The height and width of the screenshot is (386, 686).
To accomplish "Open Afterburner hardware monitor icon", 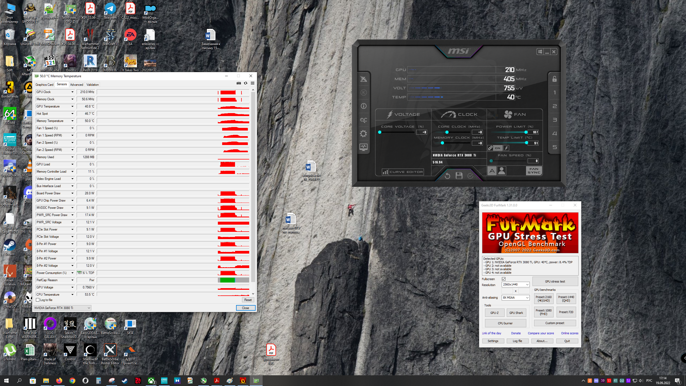I will 363,147.
